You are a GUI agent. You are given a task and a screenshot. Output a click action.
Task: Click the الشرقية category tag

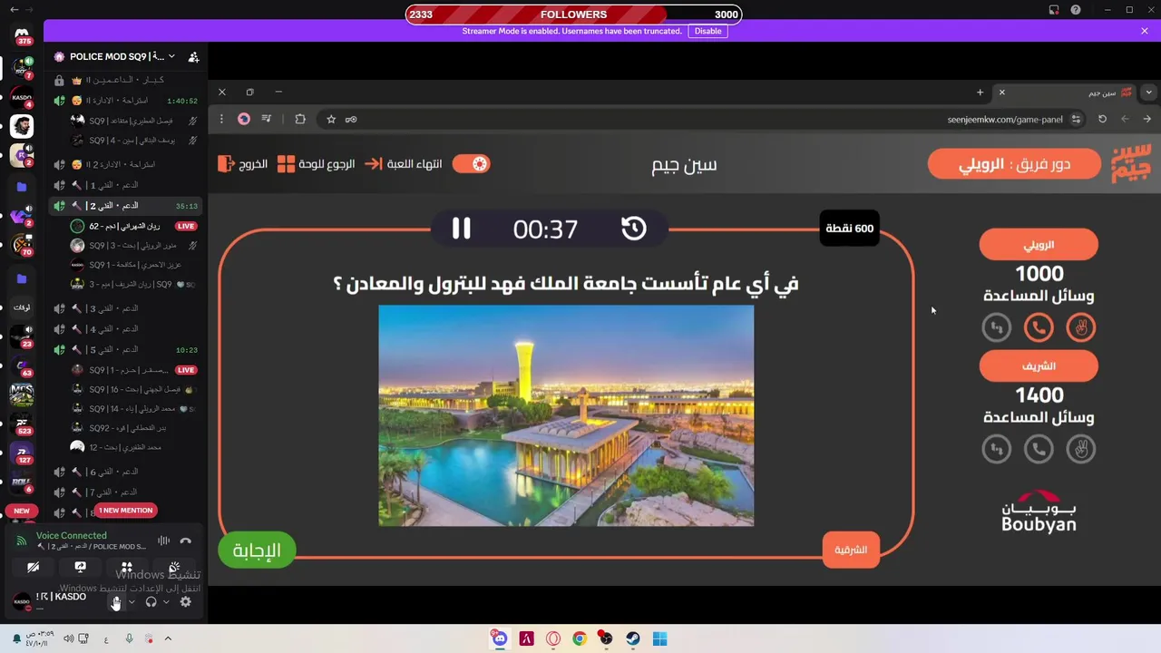(x=851, y=550)
